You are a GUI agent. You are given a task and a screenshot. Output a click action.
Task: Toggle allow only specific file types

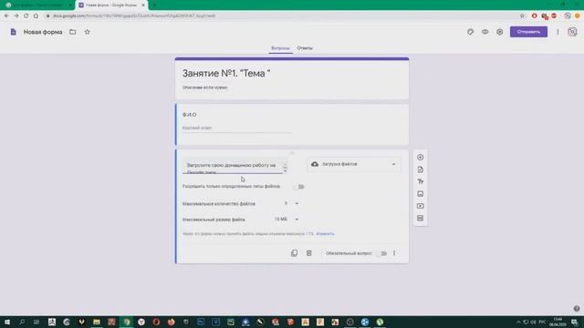tap(299, 186)
